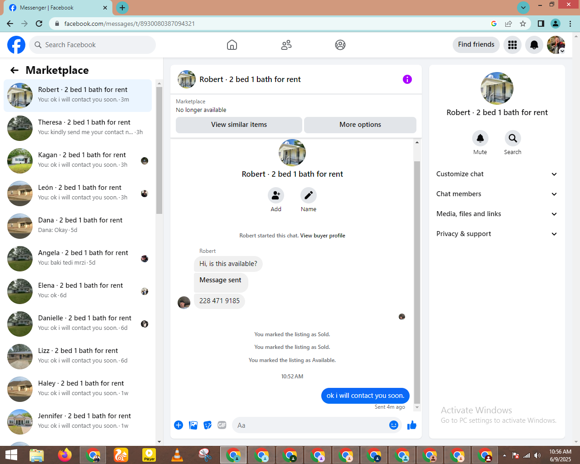Open Windows Start menu

(x=11, y=455)
